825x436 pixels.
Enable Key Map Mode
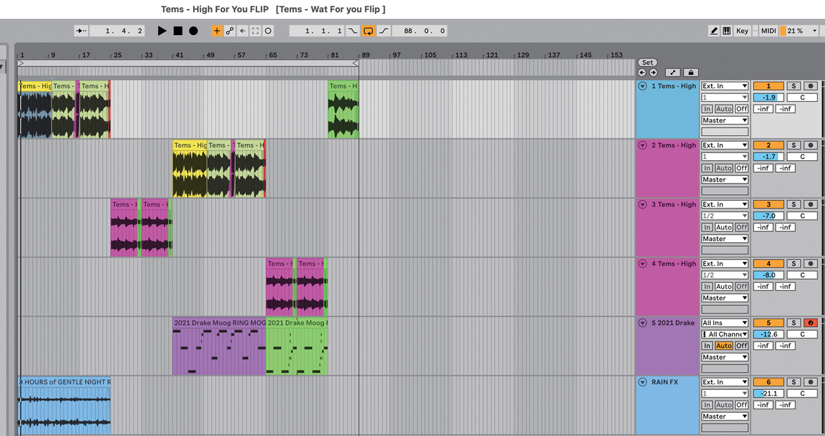742,31
